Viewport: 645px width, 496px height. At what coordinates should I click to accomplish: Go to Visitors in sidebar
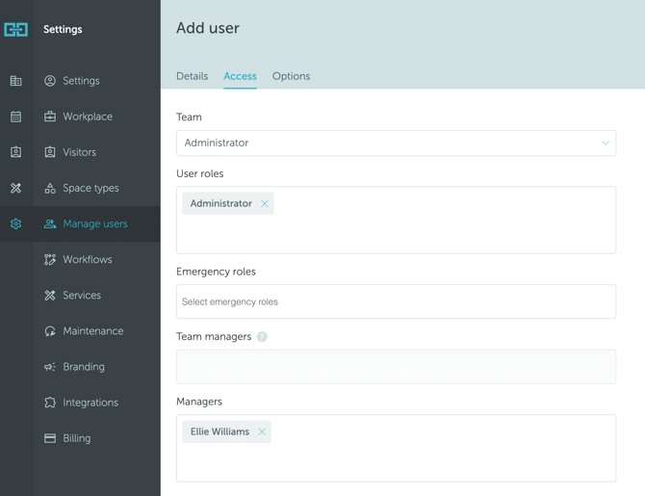click(x=79, y=152)
